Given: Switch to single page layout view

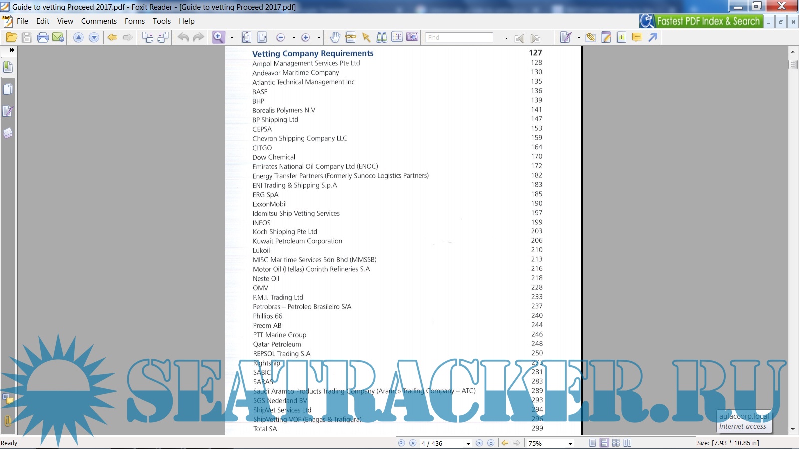Looking at the screenshot, I should [592, 443].
